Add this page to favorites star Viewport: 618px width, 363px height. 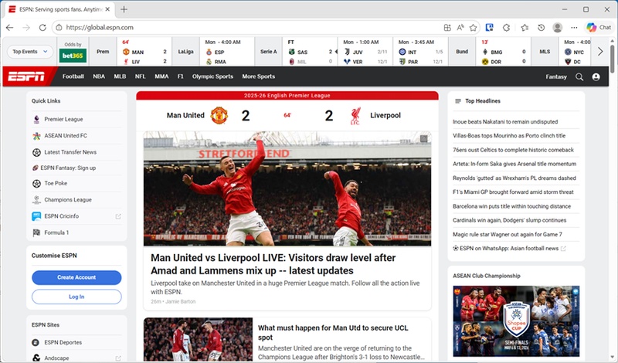[473, 28]
